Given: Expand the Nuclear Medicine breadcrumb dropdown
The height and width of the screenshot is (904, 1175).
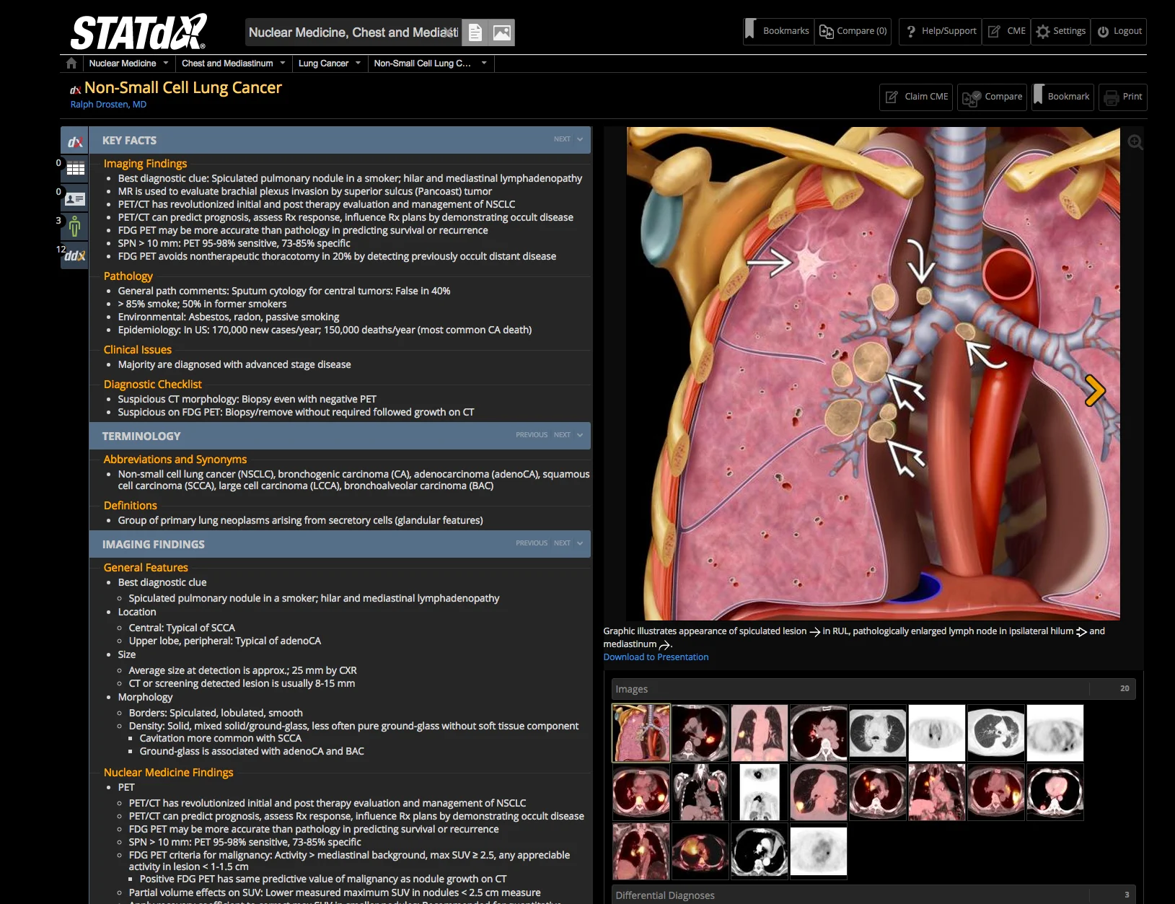Looking at the screenshot, I should coord(166,63).
